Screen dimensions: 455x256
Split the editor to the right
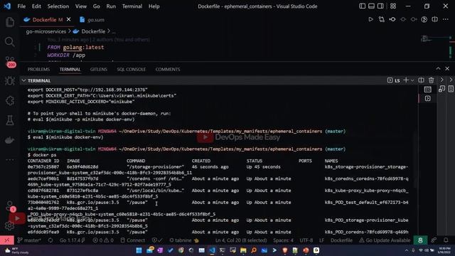pyautogui.click(x=434, y=19)
